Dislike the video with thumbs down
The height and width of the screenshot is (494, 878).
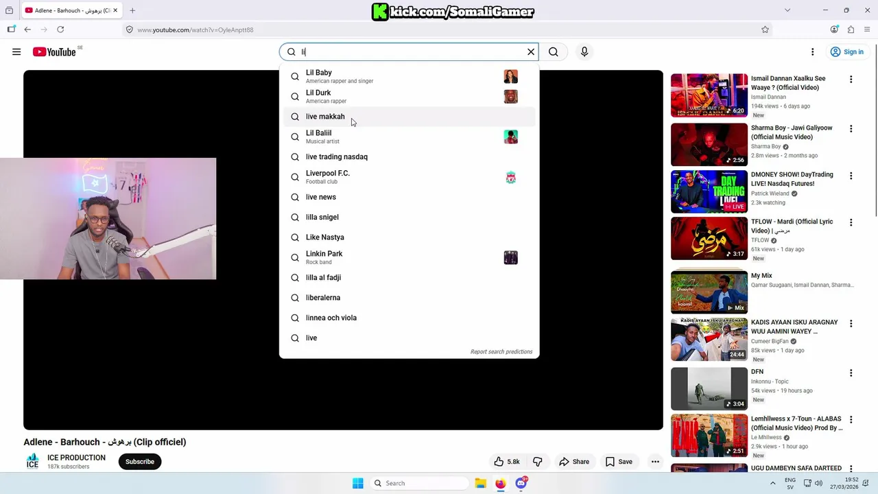click(x=538, y=462)
